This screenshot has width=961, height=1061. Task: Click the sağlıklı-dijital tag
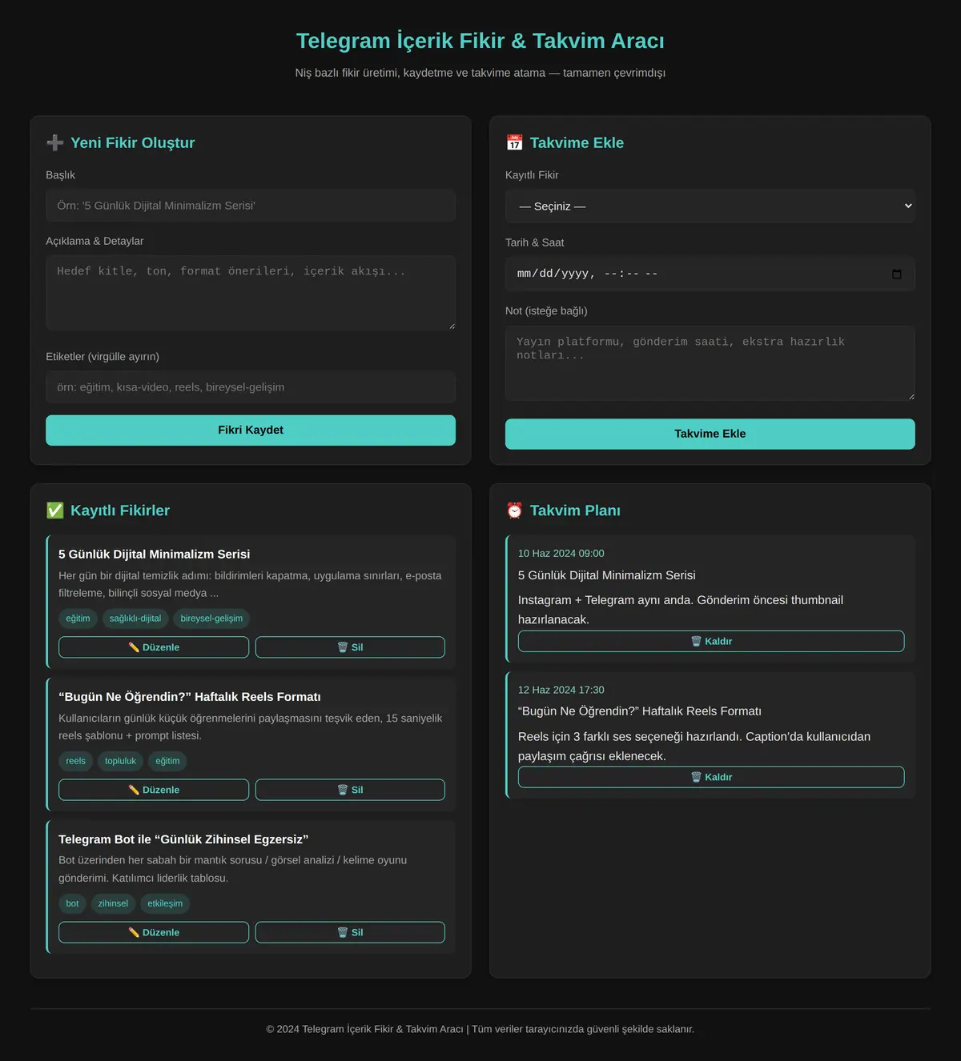[135, 619]
